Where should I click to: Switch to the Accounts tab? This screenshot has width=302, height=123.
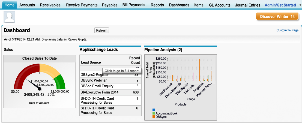(x=27, y=5)
